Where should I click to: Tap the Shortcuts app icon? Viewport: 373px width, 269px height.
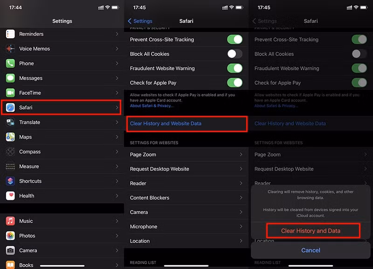click(10, 181)
